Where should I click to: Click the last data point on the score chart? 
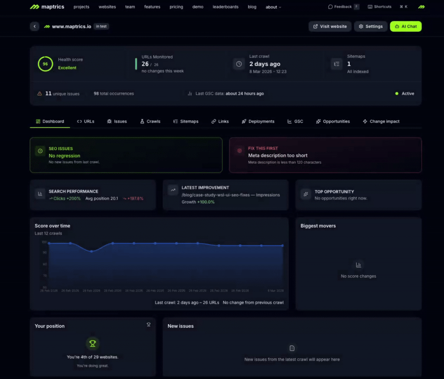point(283,245)
